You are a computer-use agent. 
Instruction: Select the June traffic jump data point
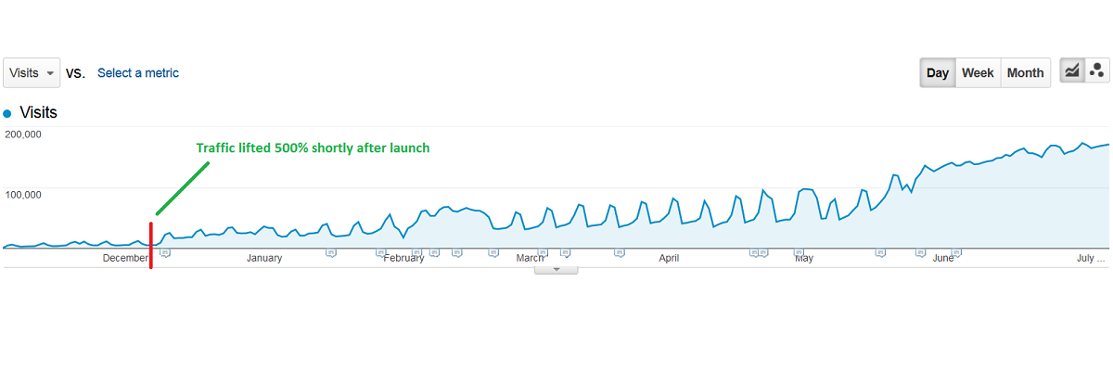point(894,174)
